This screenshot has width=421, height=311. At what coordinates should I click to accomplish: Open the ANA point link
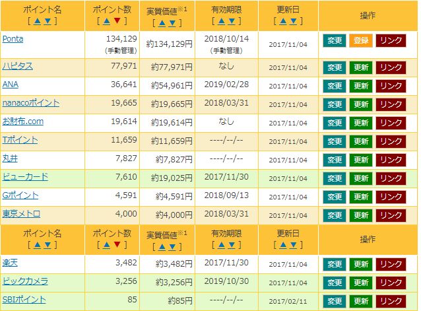coord(10,85)
